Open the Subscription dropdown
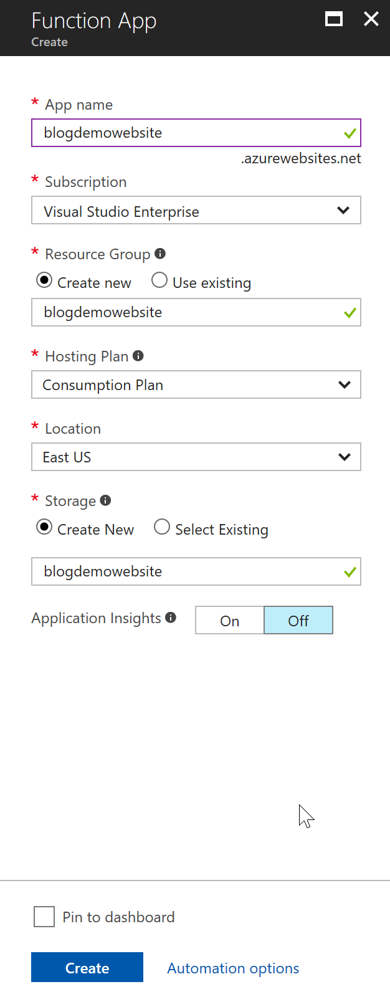 pyautogui.click(x=196, y=211)
